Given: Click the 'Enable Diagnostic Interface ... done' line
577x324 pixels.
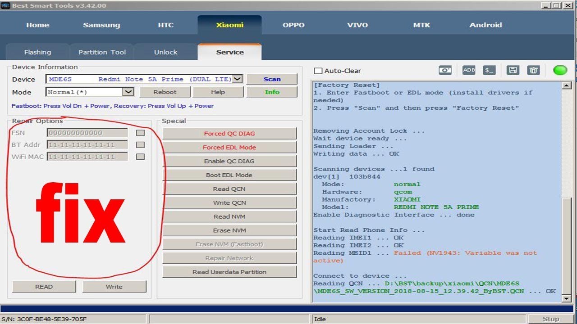Looking at the screenshot, I should [394, 215].
